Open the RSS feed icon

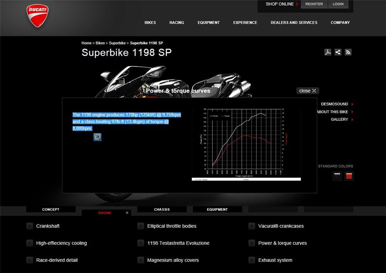pos(348,52)
